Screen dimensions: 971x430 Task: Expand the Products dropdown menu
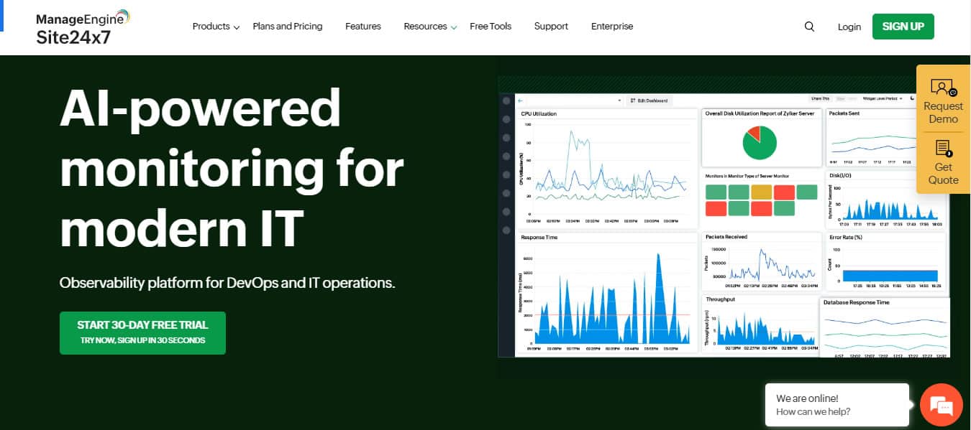[216, 27]
